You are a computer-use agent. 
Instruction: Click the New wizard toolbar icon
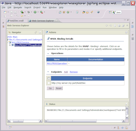(5, 12)
